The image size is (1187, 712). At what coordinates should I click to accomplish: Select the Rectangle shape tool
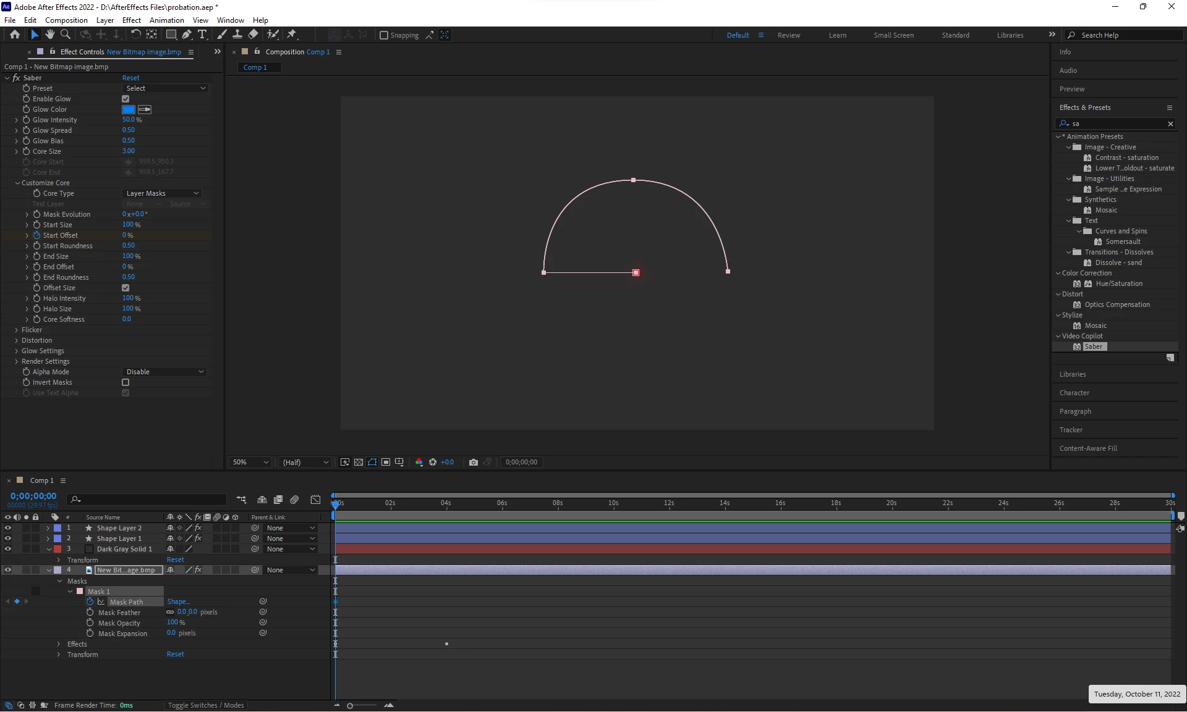coord(171,35)
